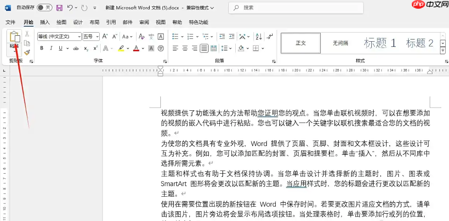This screenshot has height=221, width=449.
Task: Apply yellow text highlight color
Action: (x=121, y=48)
